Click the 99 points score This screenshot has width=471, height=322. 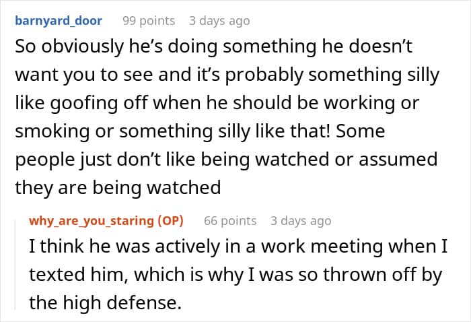(x=148, y=21)
